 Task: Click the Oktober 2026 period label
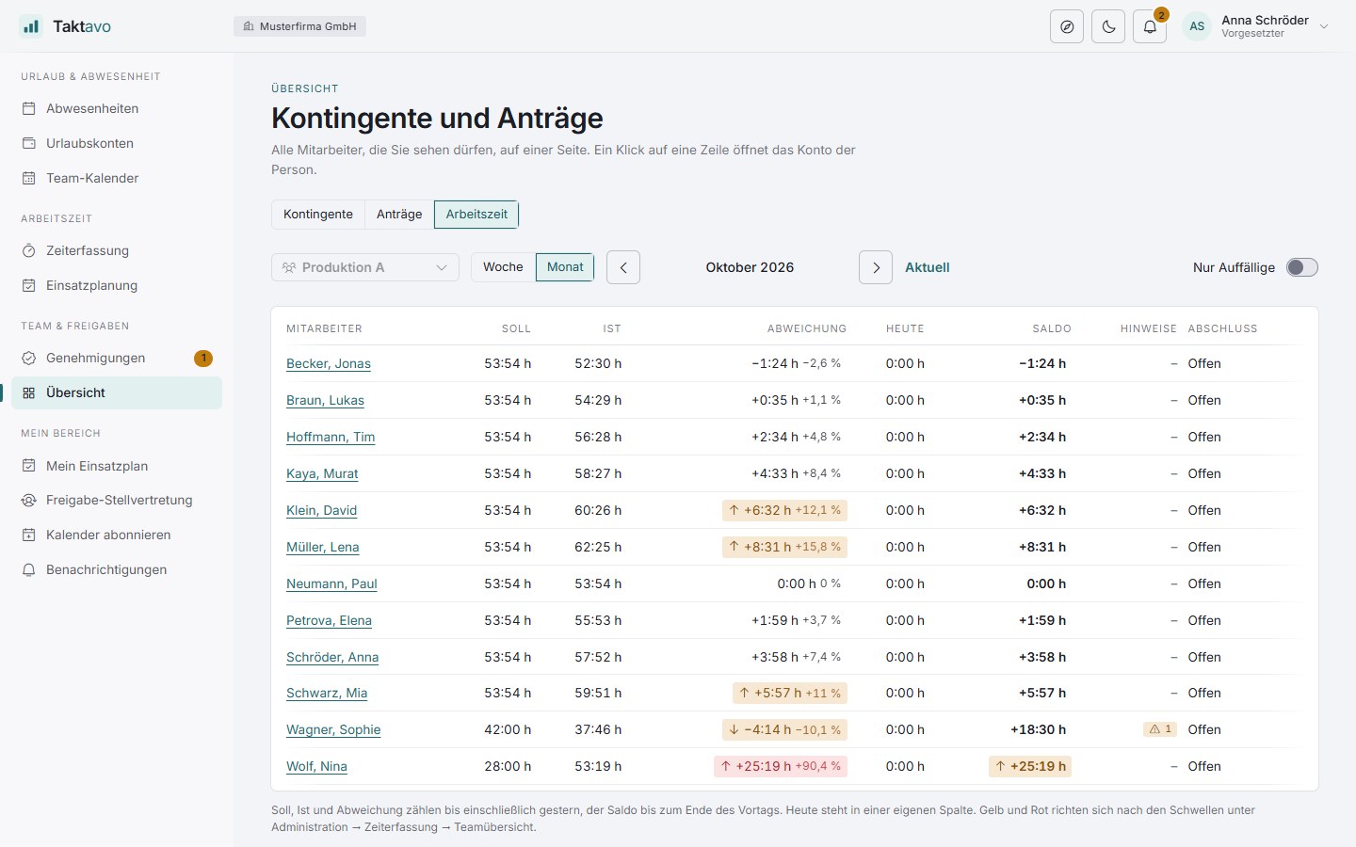click(x=750, y=267)
